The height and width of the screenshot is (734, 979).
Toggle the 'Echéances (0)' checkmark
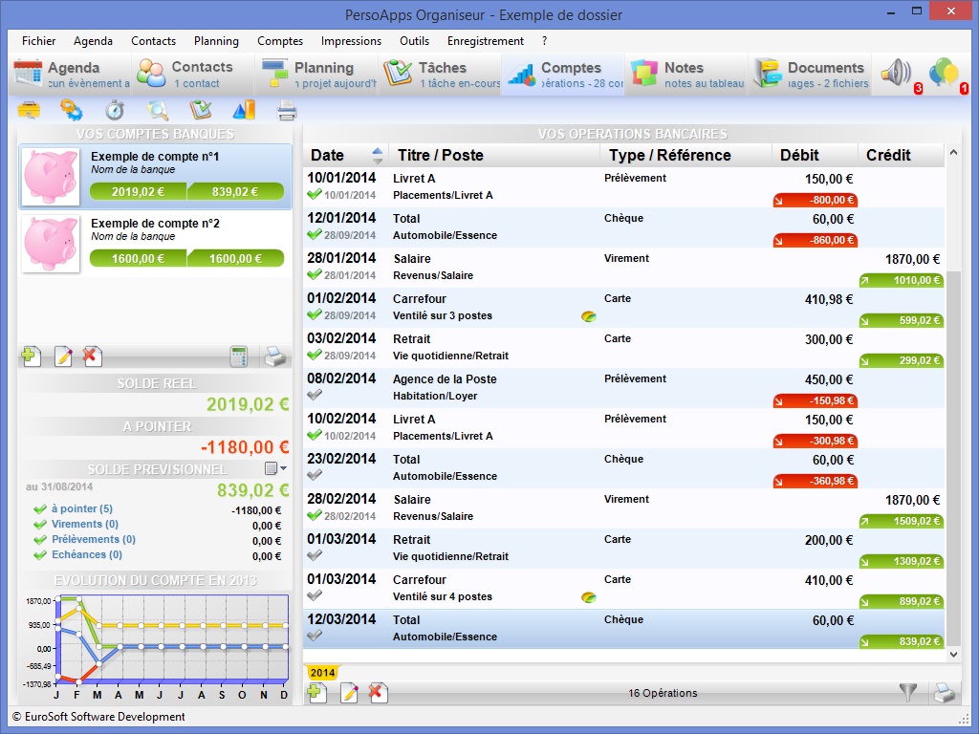[x=39, y=555]
